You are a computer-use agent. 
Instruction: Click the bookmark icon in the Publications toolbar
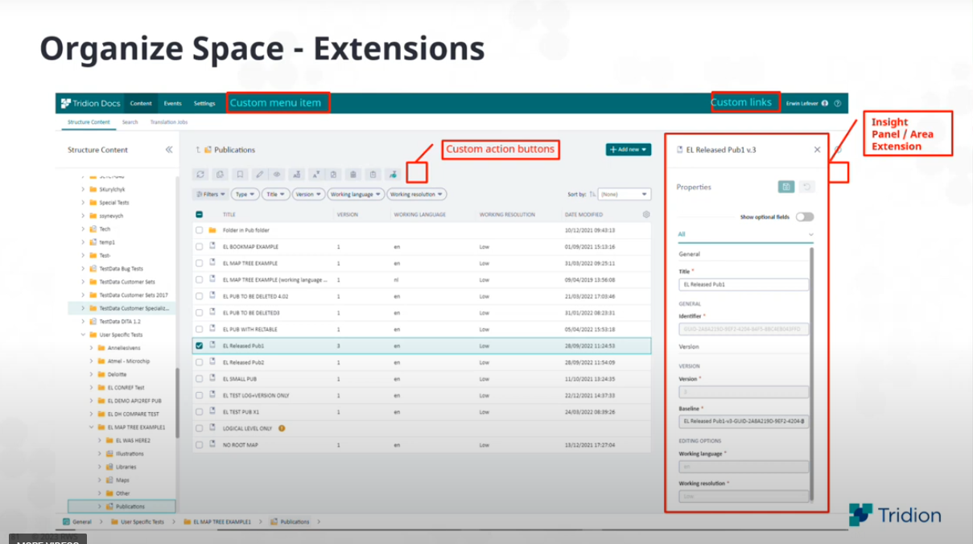[x=240, y=174]
